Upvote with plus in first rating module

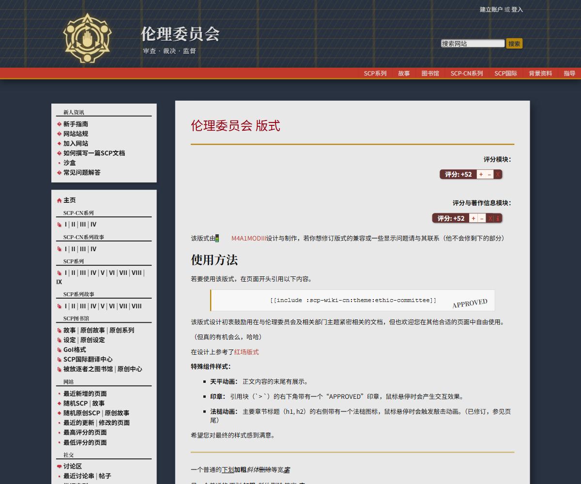pyautogui.click(x=481, y=174)
